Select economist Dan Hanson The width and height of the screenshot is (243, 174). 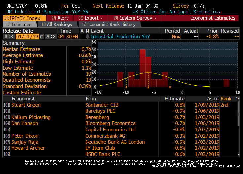[x=25, y=123]
